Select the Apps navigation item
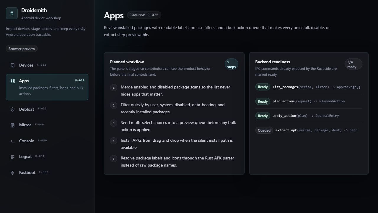378x213 pixels. 47,87
